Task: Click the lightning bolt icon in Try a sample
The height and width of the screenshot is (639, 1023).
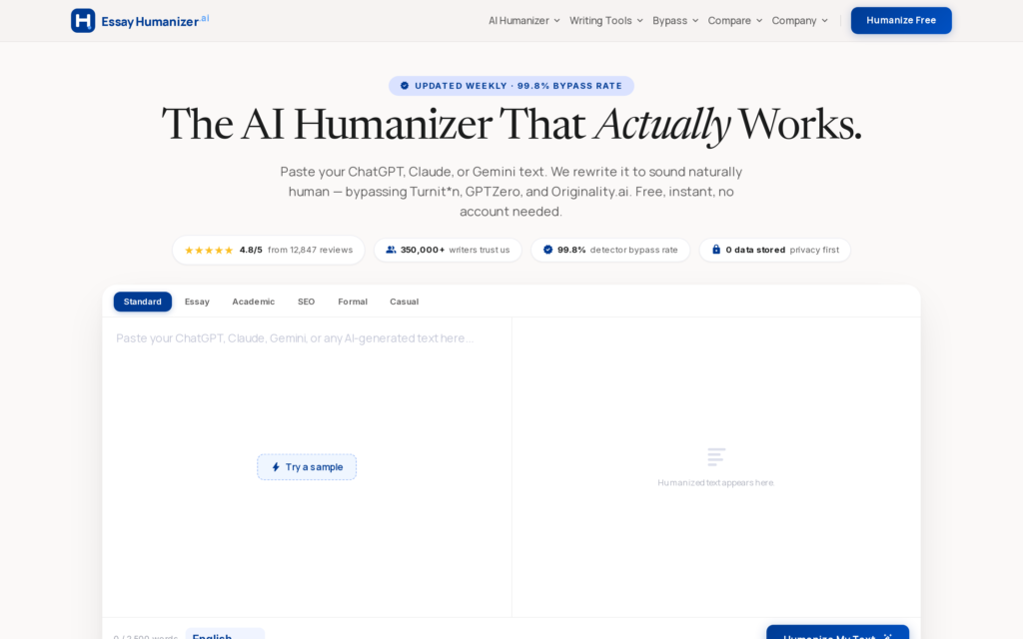Action: (276, 467)
